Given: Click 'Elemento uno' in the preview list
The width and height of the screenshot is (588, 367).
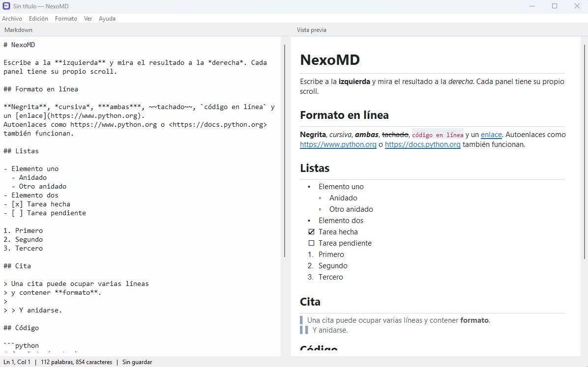Looking at the screenshot, I should pos(341,187).
